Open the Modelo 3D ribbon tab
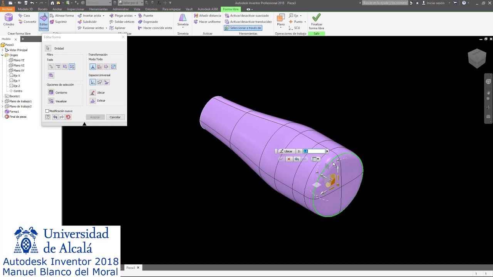Screen dimensions: 493x277 point(25,9)
